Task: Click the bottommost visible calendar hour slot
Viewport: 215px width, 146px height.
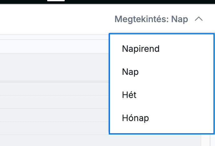Action: 101,140
